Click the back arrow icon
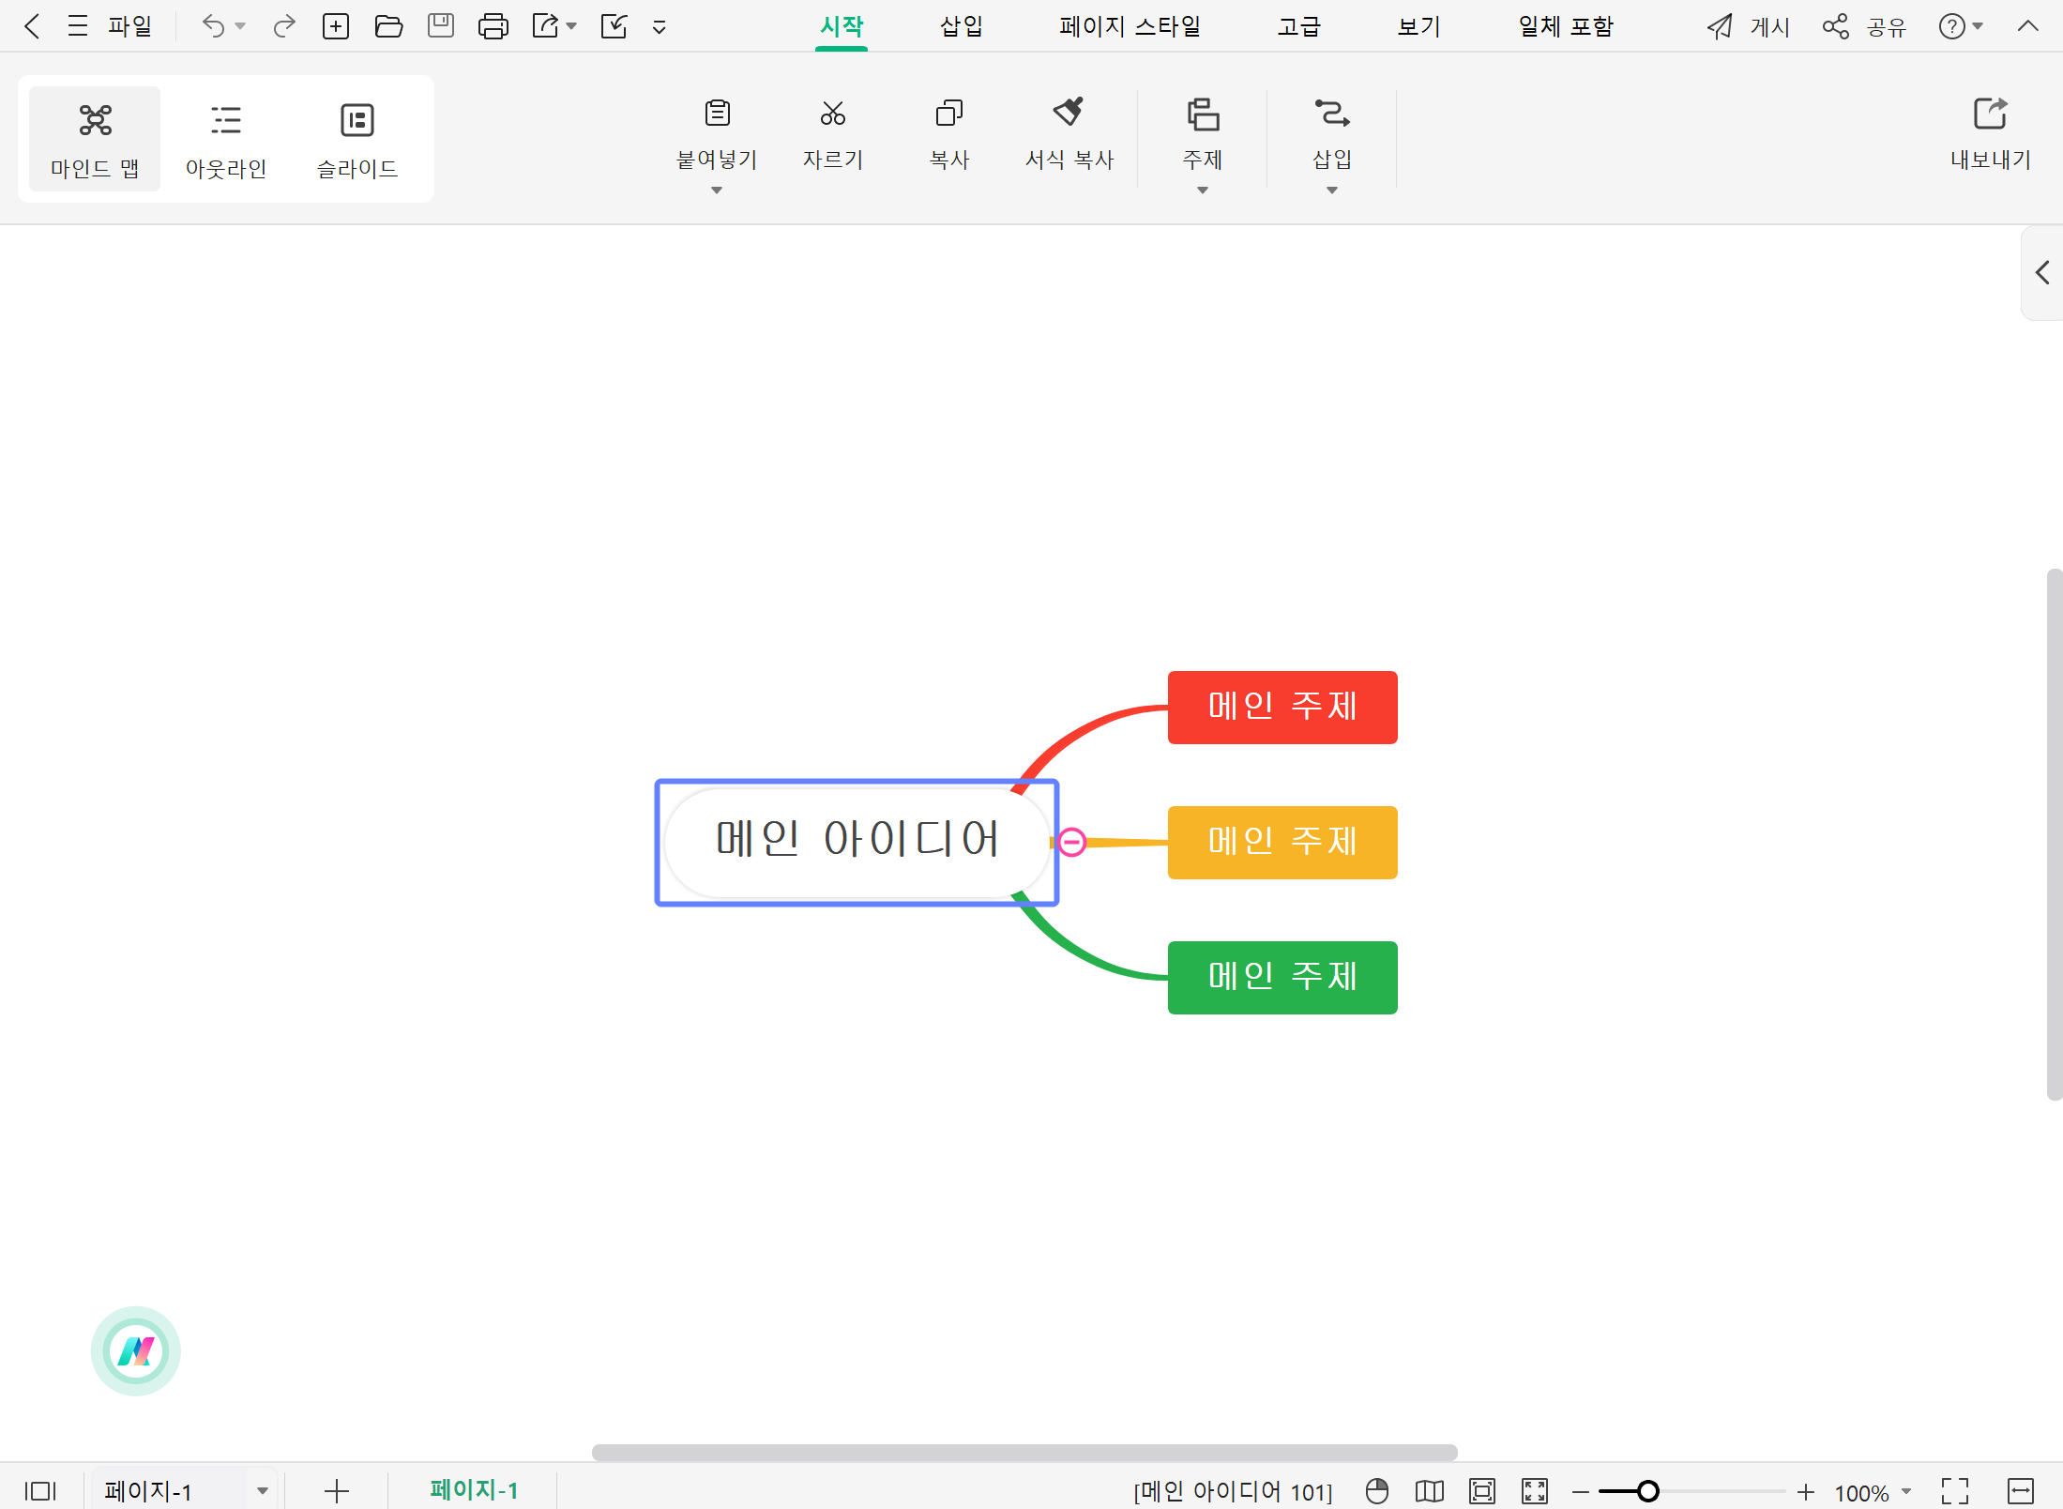The image size is (2063, 1509). coord(32,26)
